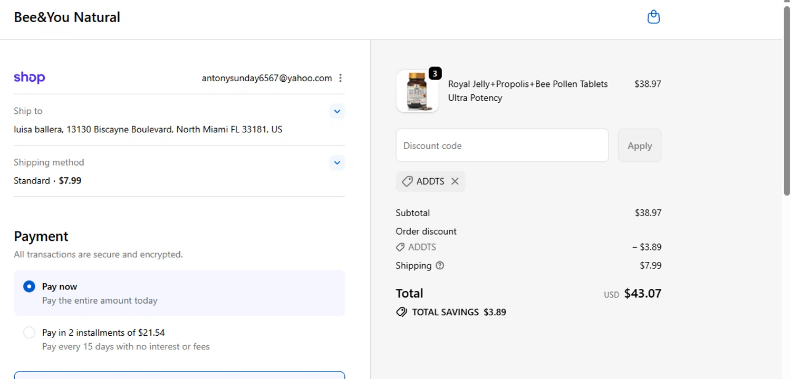This screenshot has width=791, height=379.
Task: Click the Royal Jelly+Propolis+Bee Pollen product name
Action: click(x=528, y=91)
